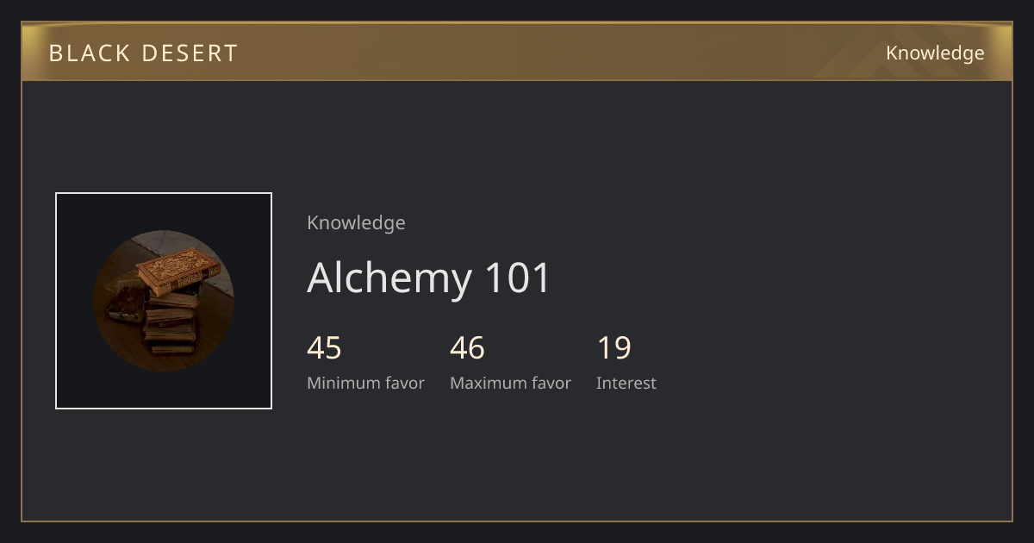The image size is (1034, 543).
Task: Click the small Knowledge category label
Action: pyautogui.click(x=356, y=223)
